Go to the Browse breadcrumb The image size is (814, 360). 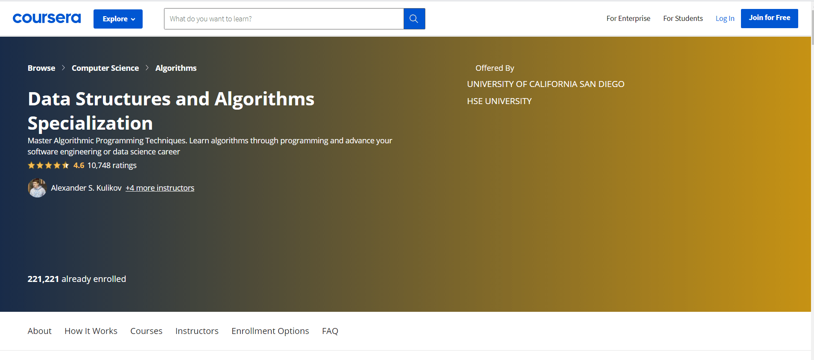coord(41,68)
